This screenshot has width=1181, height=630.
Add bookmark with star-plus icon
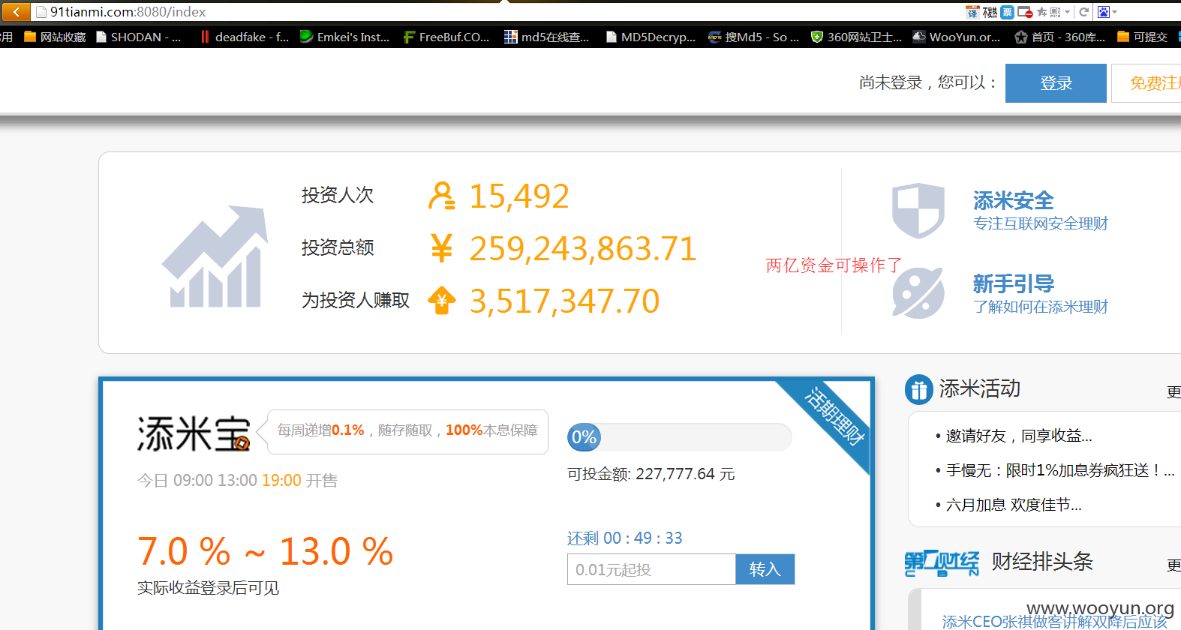[x=1041, y=12]
